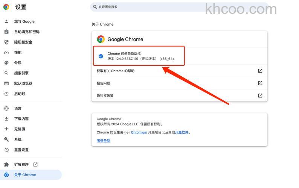This screenshot has height=188, width=299.
Task: Click the shield icon for 隐私和安全
Action: pos(6,42)
